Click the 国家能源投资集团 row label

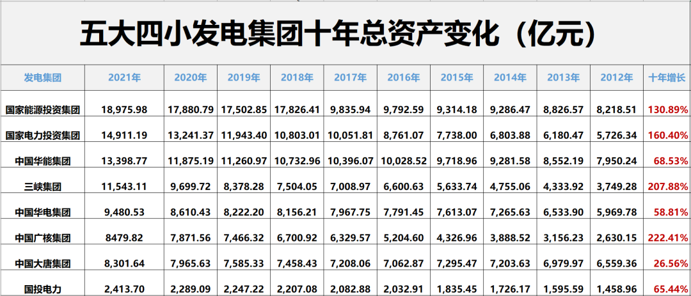point(42,110)
